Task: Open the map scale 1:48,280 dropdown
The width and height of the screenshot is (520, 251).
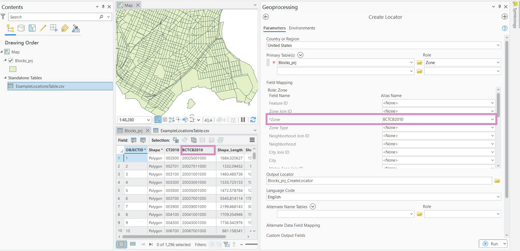Action: point(149,120)
